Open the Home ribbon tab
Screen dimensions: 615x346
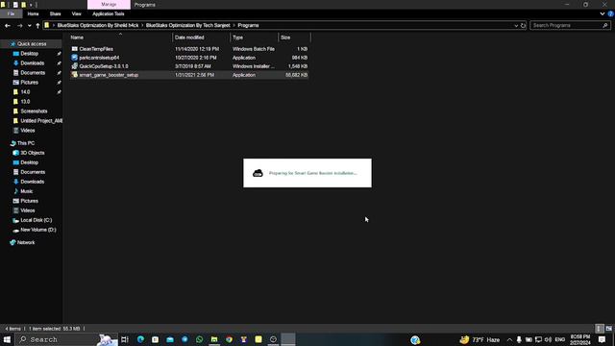[33, 13]
